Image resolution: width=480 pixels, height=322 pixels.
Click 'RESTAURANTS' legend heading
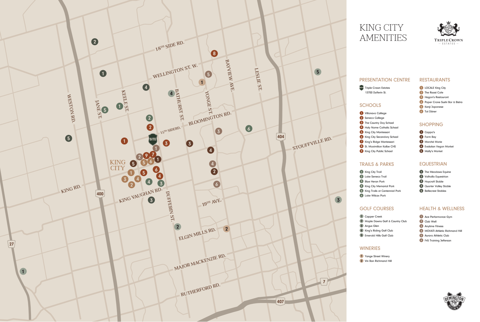(x=435, y=80)
